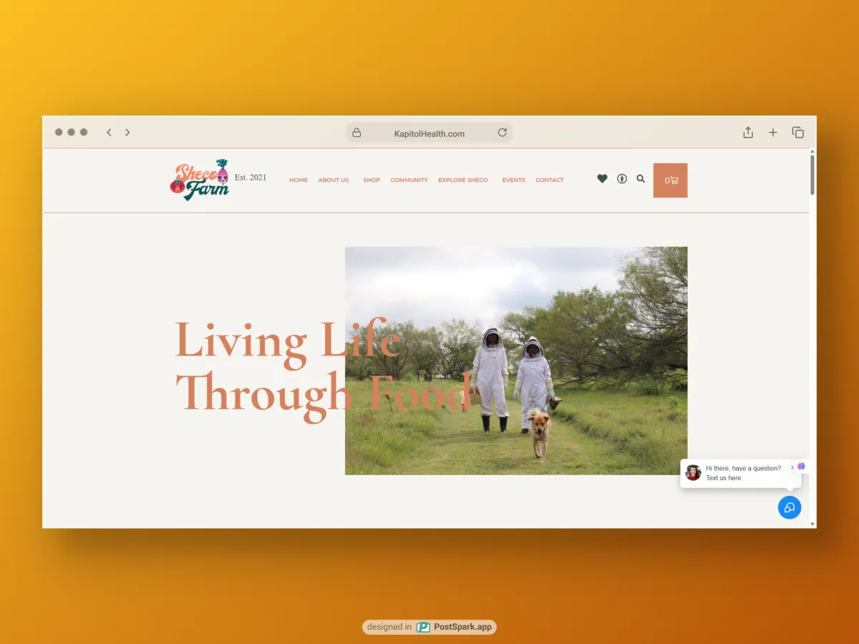Click the chat message 'Hi there, have a question?'

pyautogui.click(x=743, y=468)
